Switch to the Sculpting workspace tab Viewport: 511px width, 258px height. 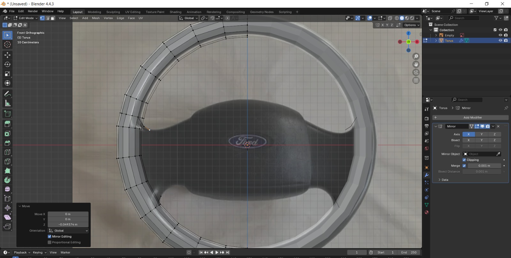(113, 12)
